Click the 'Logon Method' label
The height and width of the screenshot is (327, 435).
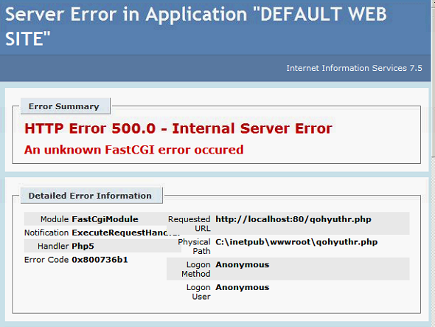point(196,269)
